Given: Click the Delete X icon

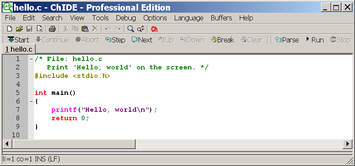Looking at the screenshot, I should tap(95, 29).
